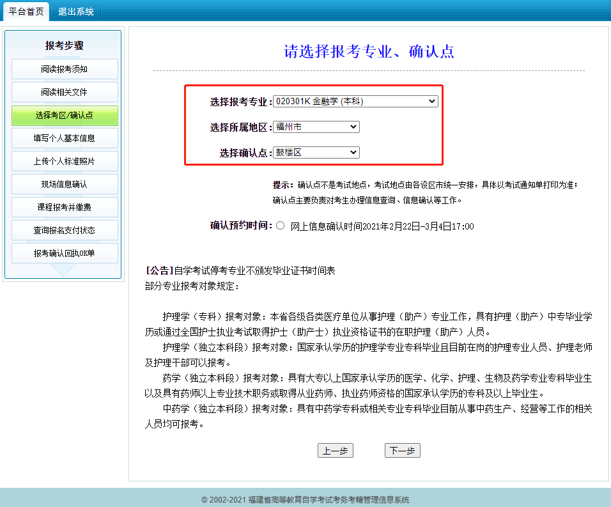Viewport: 611px width, 507px height.
Task: Go to 课程报考并缴费 step
Action: tap(65, 207)
